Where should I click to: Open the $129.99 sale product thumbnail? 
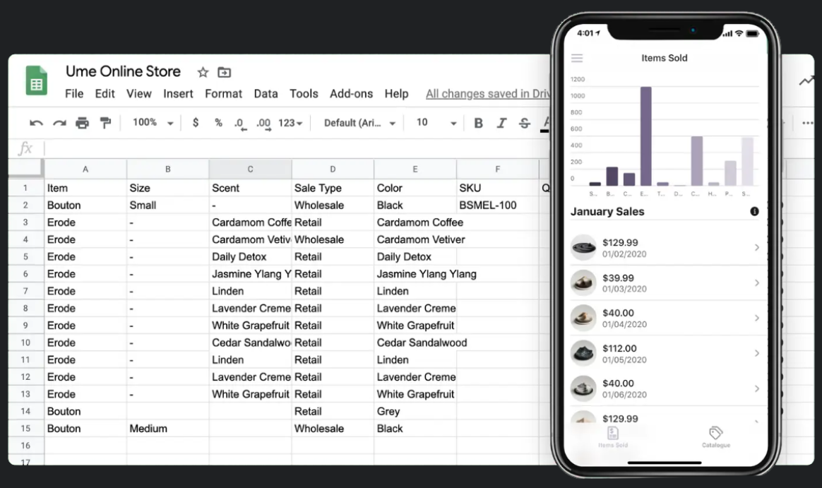point(583,247)
